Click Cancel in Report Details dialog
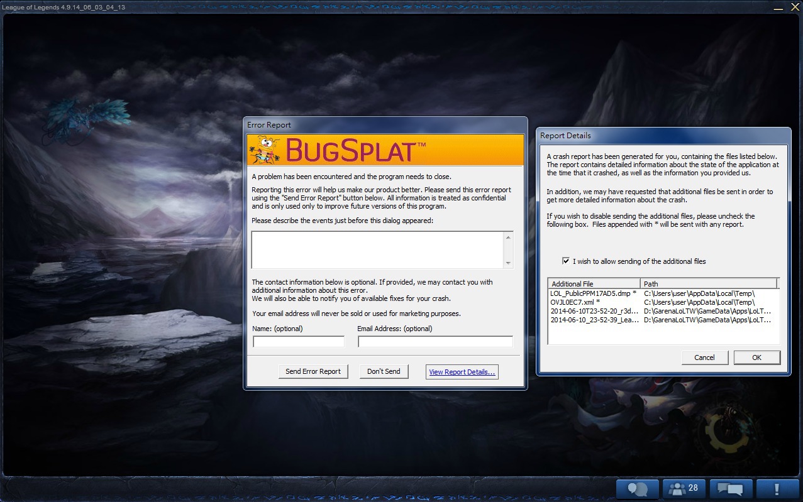This screenshot has width=803, height=502. point(704,357)
